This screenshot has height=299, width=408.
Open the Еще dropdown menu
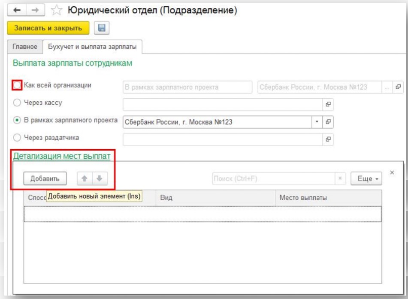click(366, 178)
